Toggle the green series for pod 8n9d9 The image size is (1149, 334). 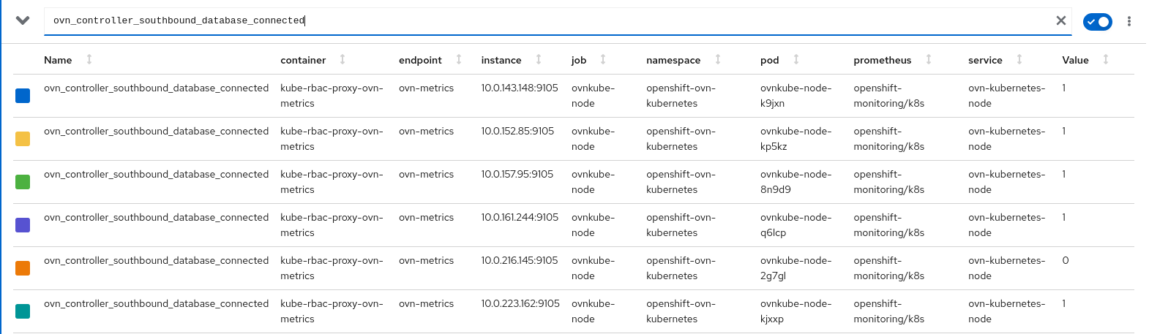pyautogui.click(x=23, y=182)
